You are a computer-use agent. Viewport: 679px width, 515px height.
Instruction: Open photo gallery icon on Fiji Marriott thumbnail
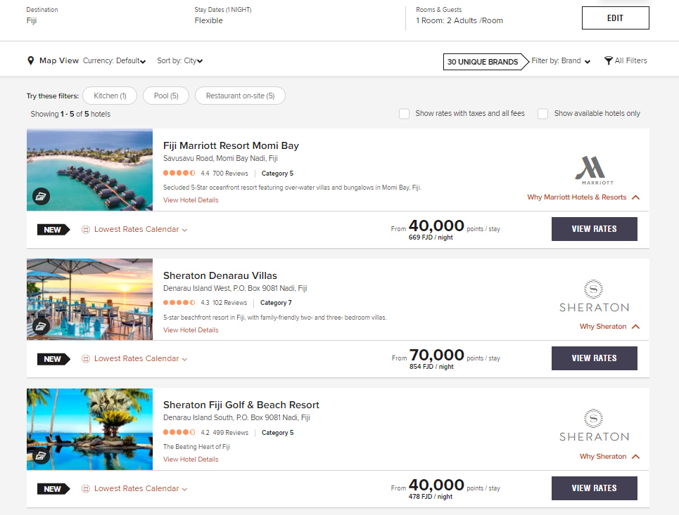point(41,196)
